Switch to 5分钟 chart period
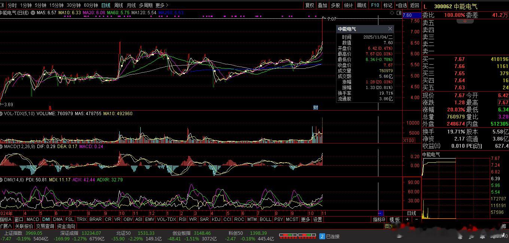This screenshot has height=243, width=509. [x=40, y=5]
